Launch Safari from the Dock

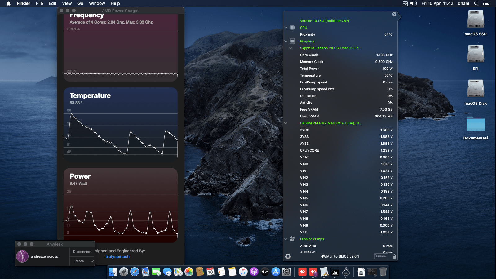point(135,272)
